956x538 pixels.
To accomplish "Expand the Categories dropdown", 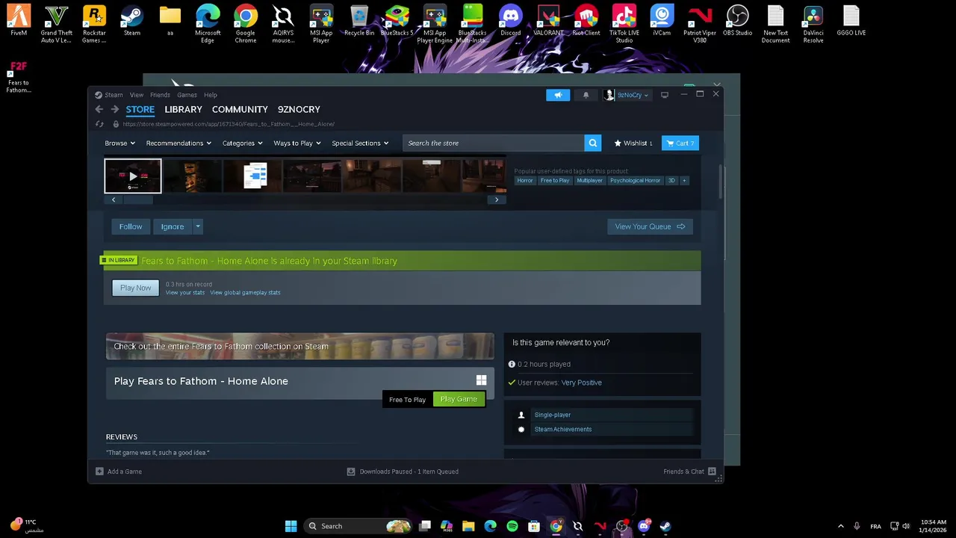I will (x=242, y=143).
